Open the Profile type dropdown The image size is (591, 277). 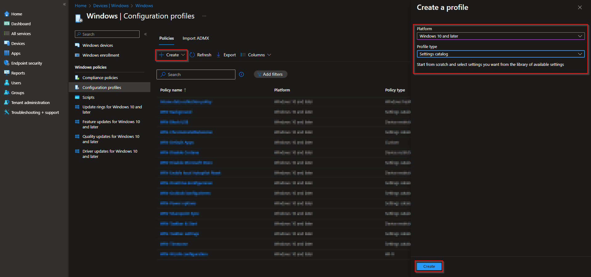tap(500, 54)
